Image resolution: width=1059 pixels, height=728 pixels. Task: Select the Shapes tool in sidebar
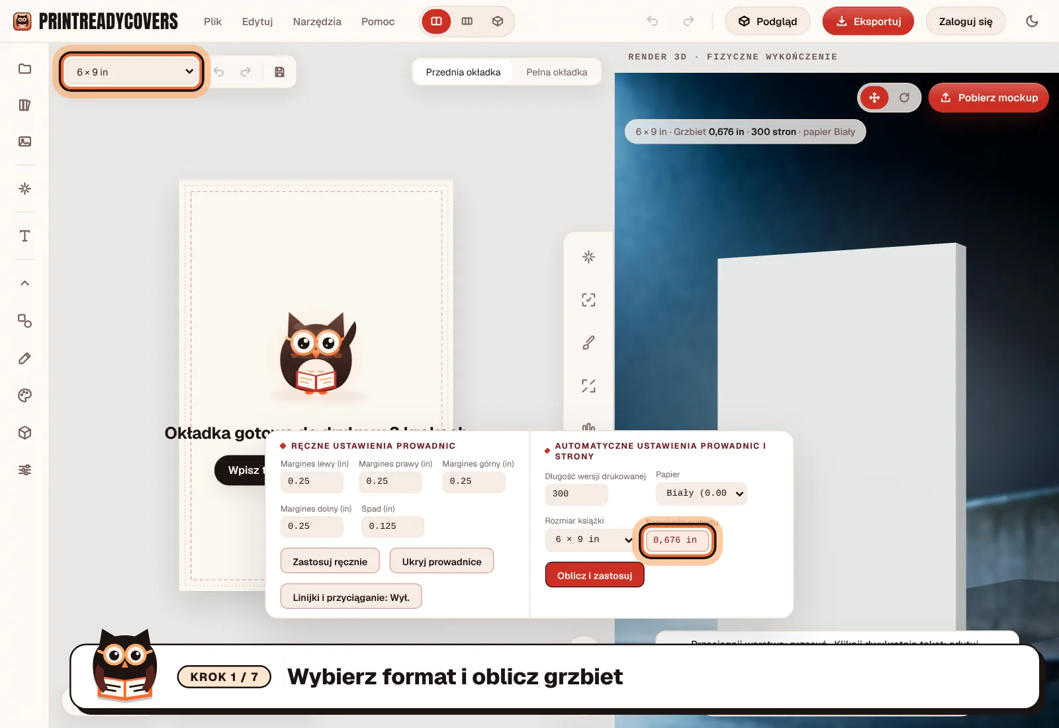[24, 321]
